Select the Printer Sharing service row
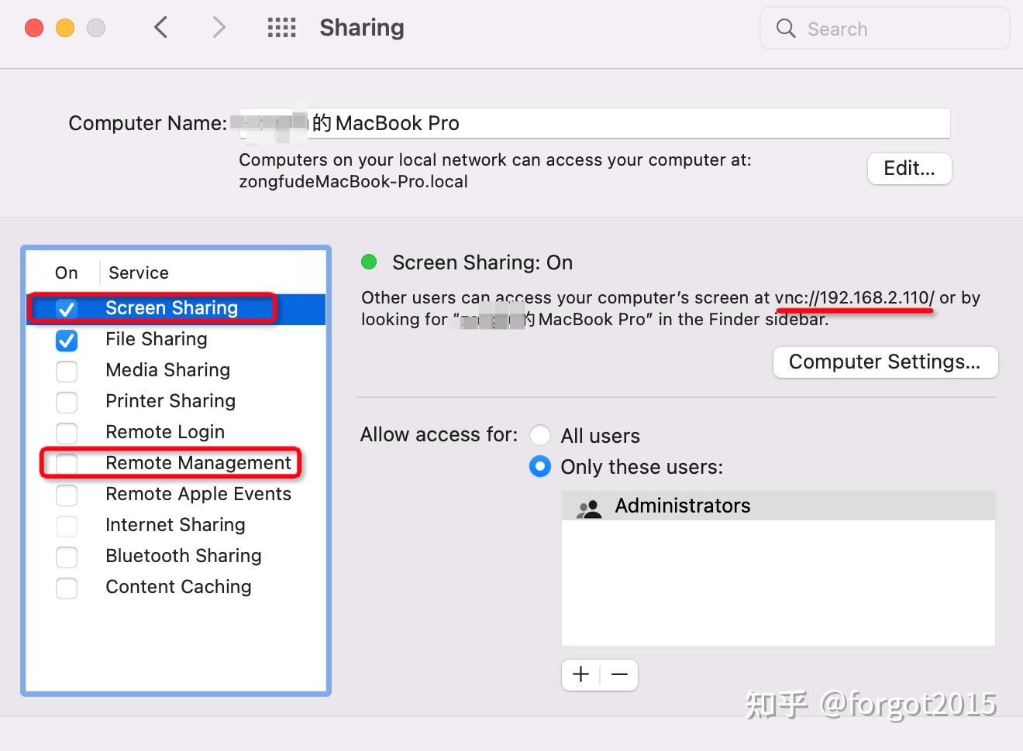 click(x=176, y=402)
